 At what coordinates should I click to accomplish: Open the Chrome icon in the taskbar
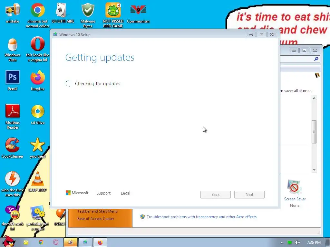(x=41, y=242)
